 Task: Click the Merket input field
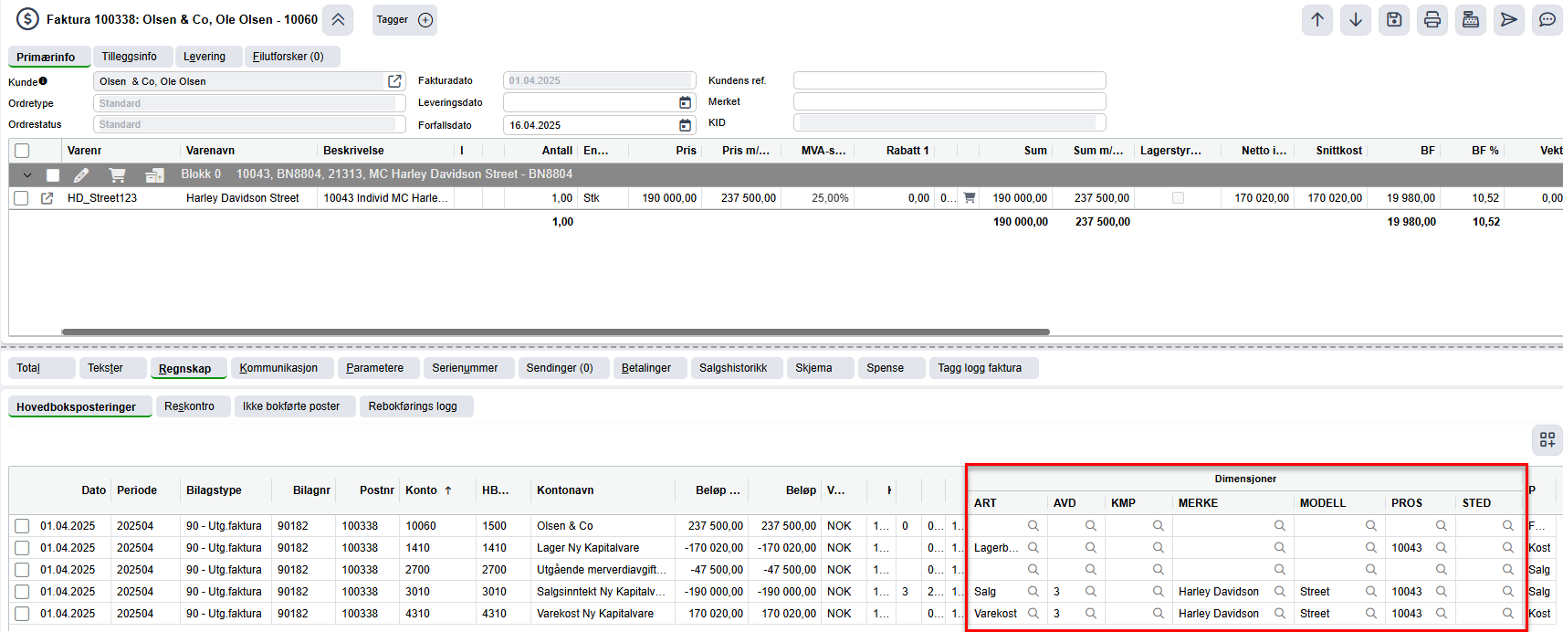point(949,101)
